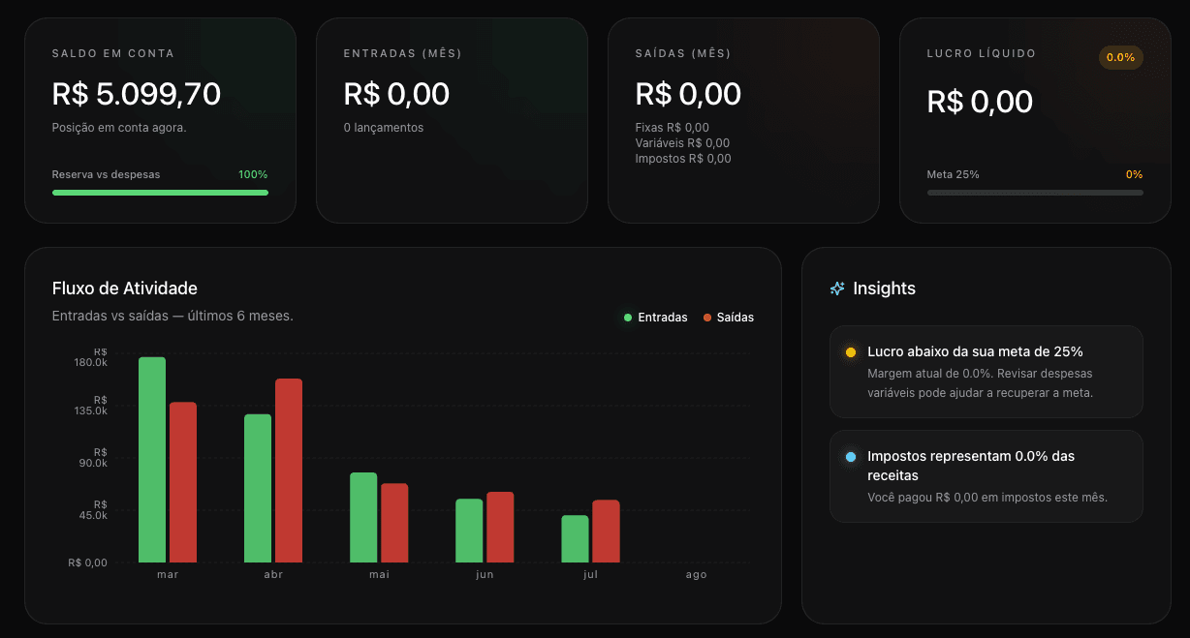Click the red Saídas legend dot
The width and height of the screenshot is (1190, 638).
coord(707,318)
